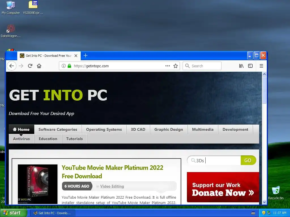Go back using the Firefox back arrow
Screen dimensions: 290x217
point(11,66)
